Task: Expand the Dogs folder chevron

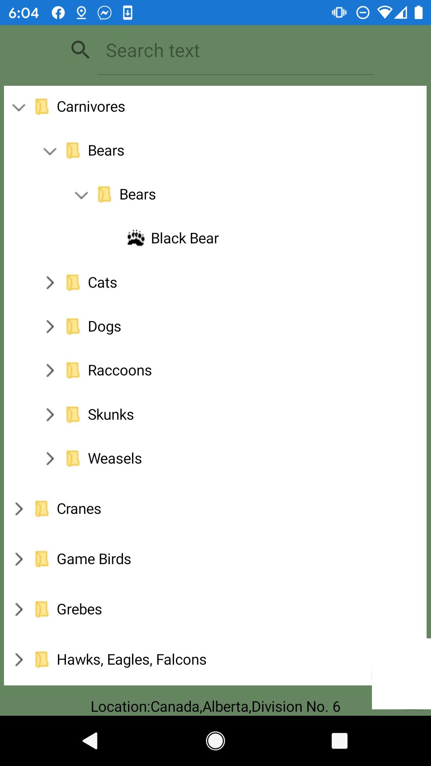Action: (50, 327)
